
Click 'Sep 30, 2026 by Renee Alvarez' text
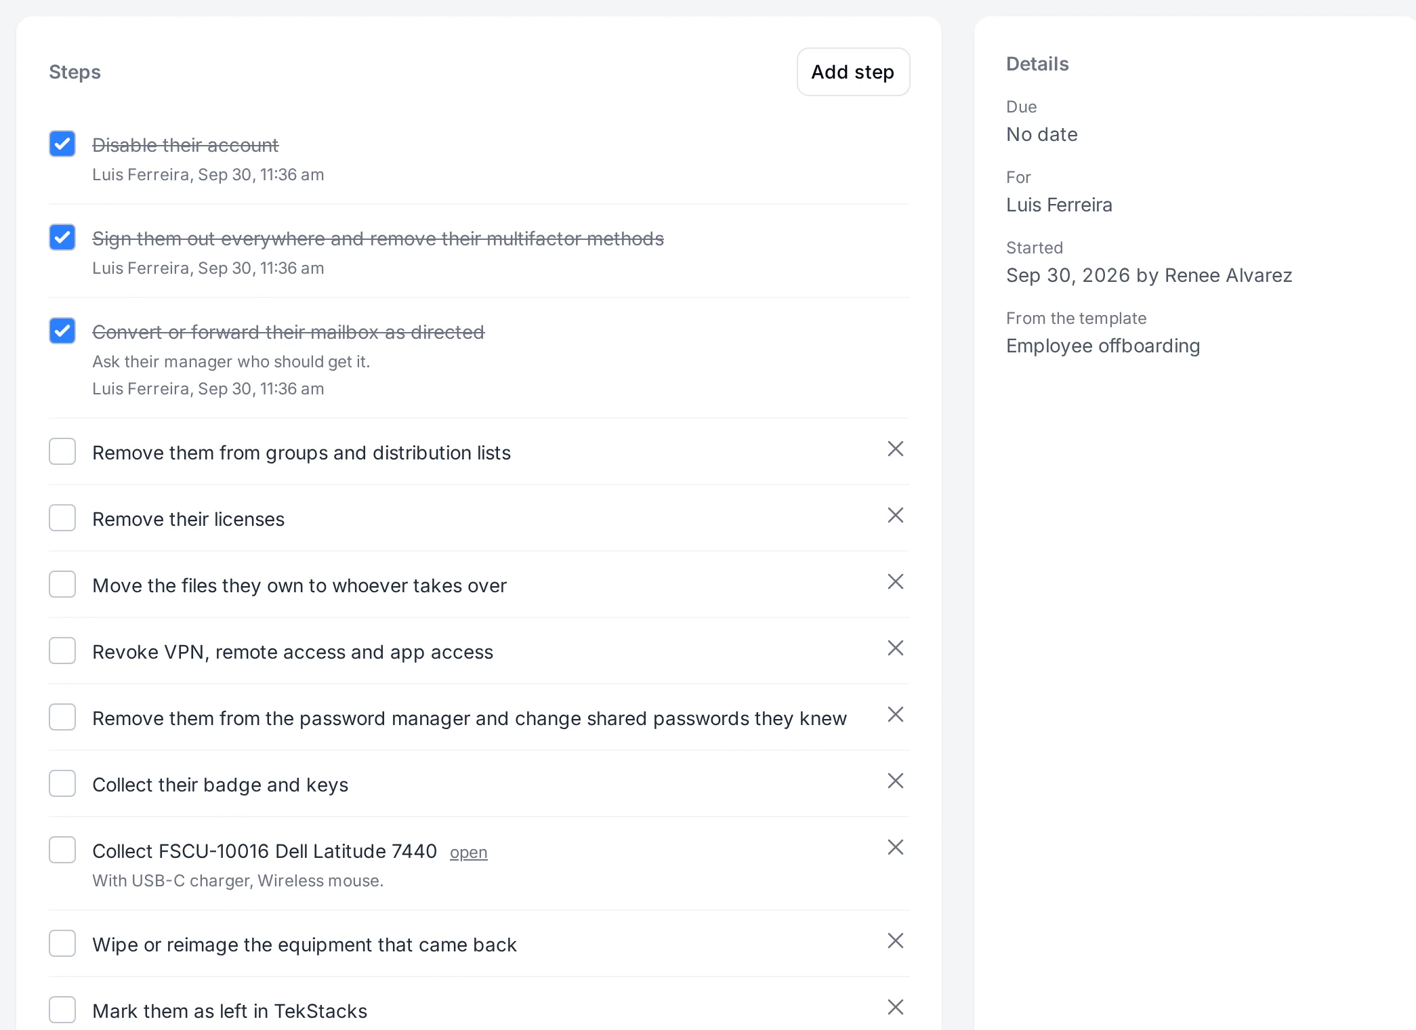tap(1149, 275)
